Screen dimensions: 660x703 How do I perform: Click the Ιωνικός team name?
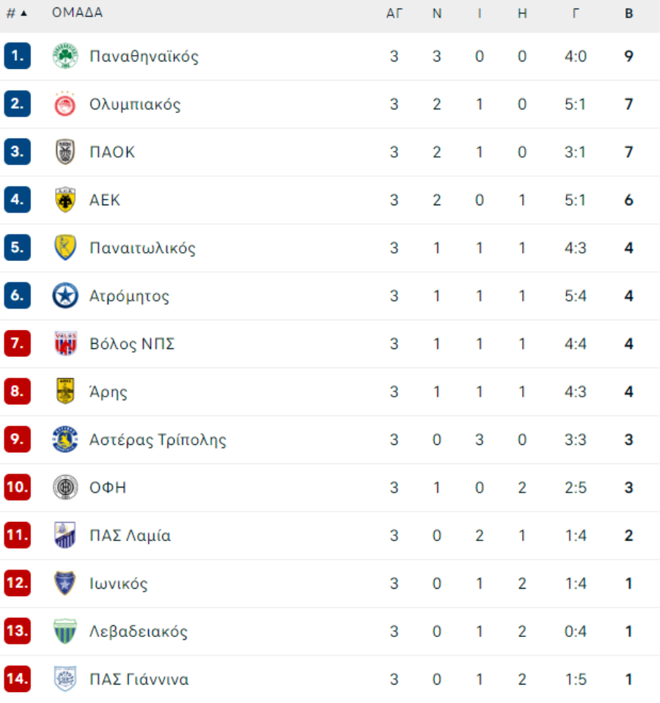click(118, 584)
